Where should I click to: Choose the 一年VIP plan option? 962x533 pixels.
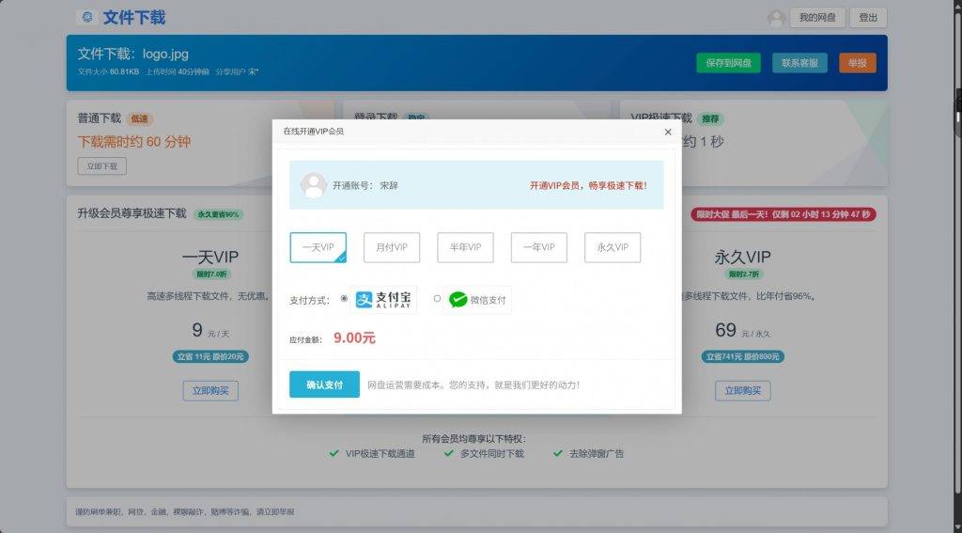538,247
